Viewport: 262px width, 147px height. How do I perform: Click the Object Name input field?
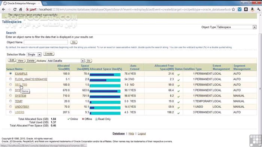pyautogui.click(x=46, y=42)
